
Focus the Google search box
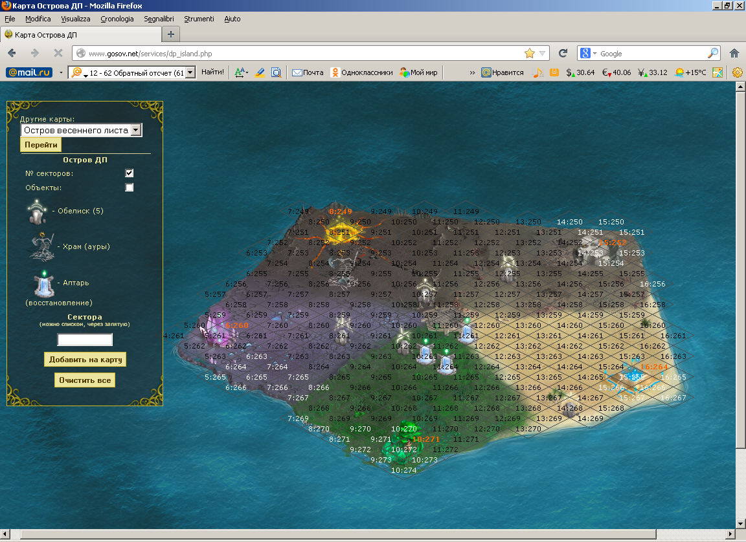[653, 53]
